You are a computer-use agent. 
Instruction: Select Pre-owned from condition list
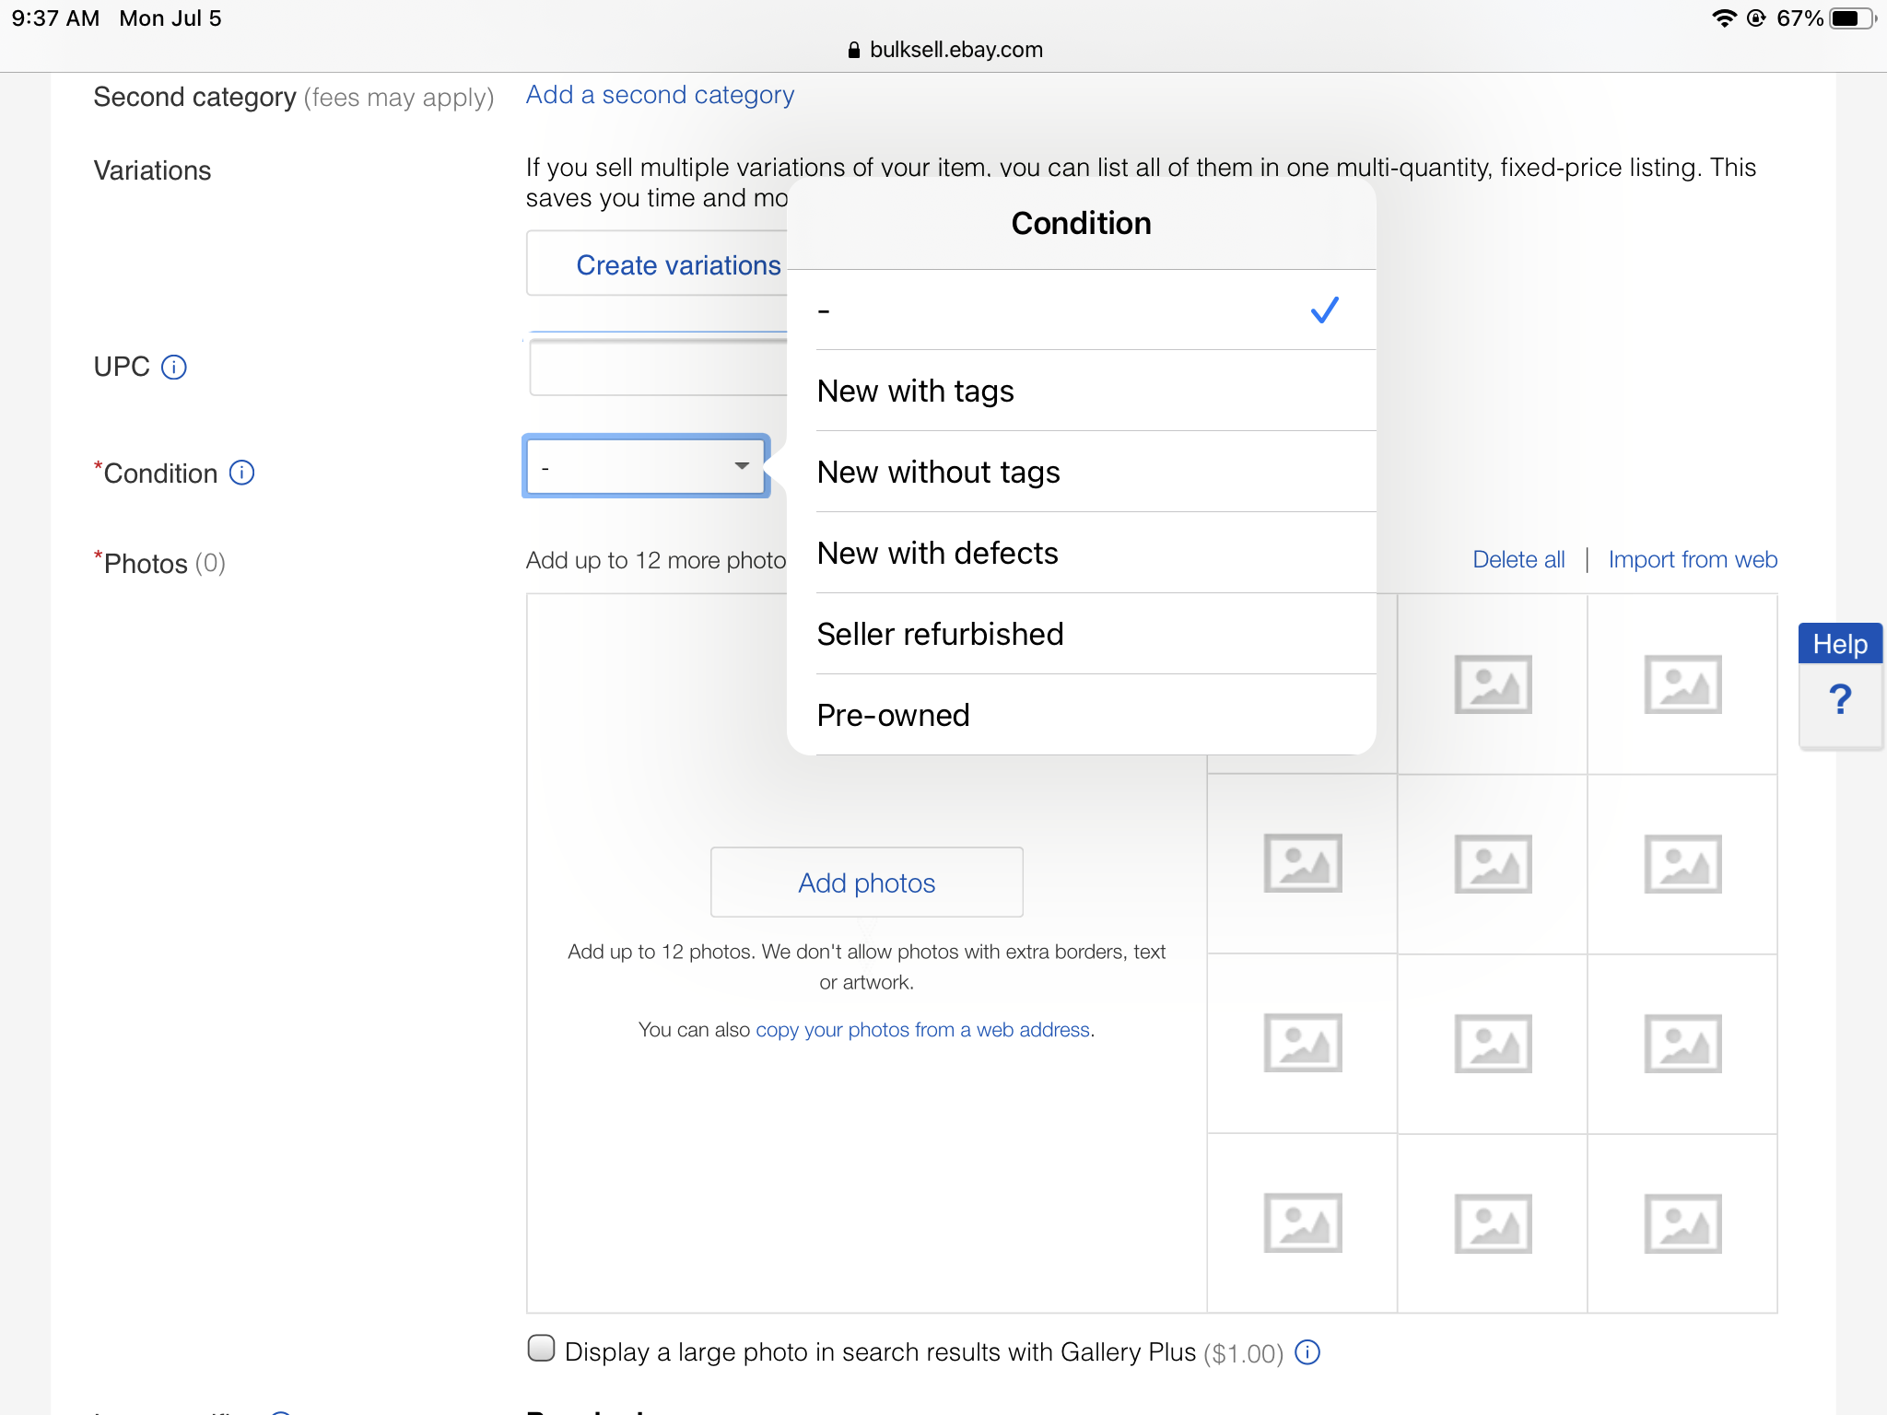pos(893,716)
